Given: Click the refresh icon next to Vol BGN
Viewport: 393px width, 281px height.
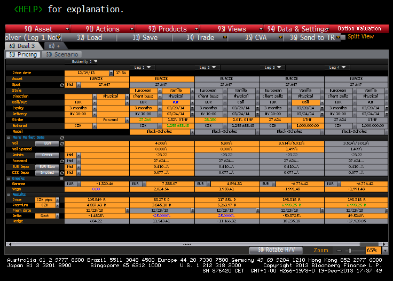Looking at the screenshot, I should pyautogui.click(x=62, y=143).
